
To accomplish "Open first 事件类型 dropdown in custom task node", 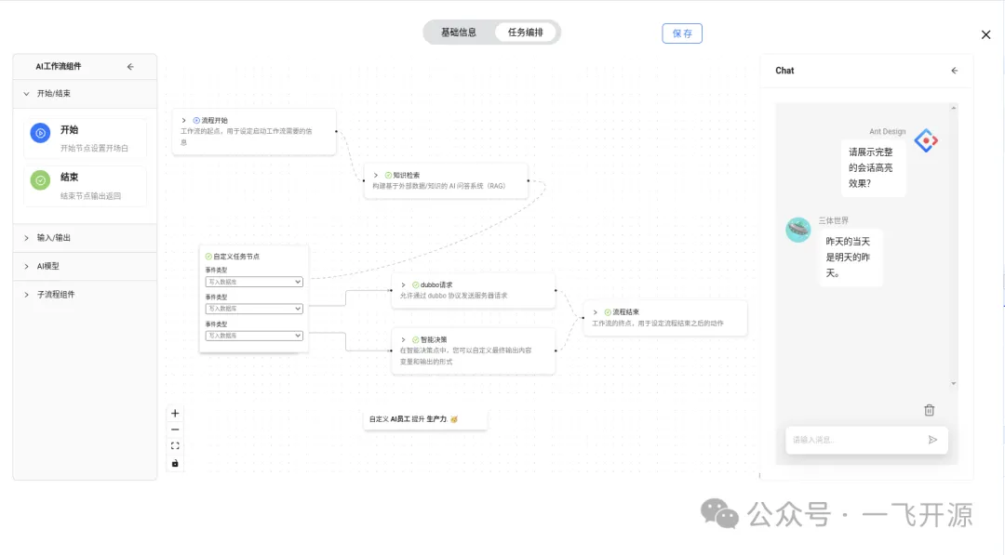I will (254, 282).
